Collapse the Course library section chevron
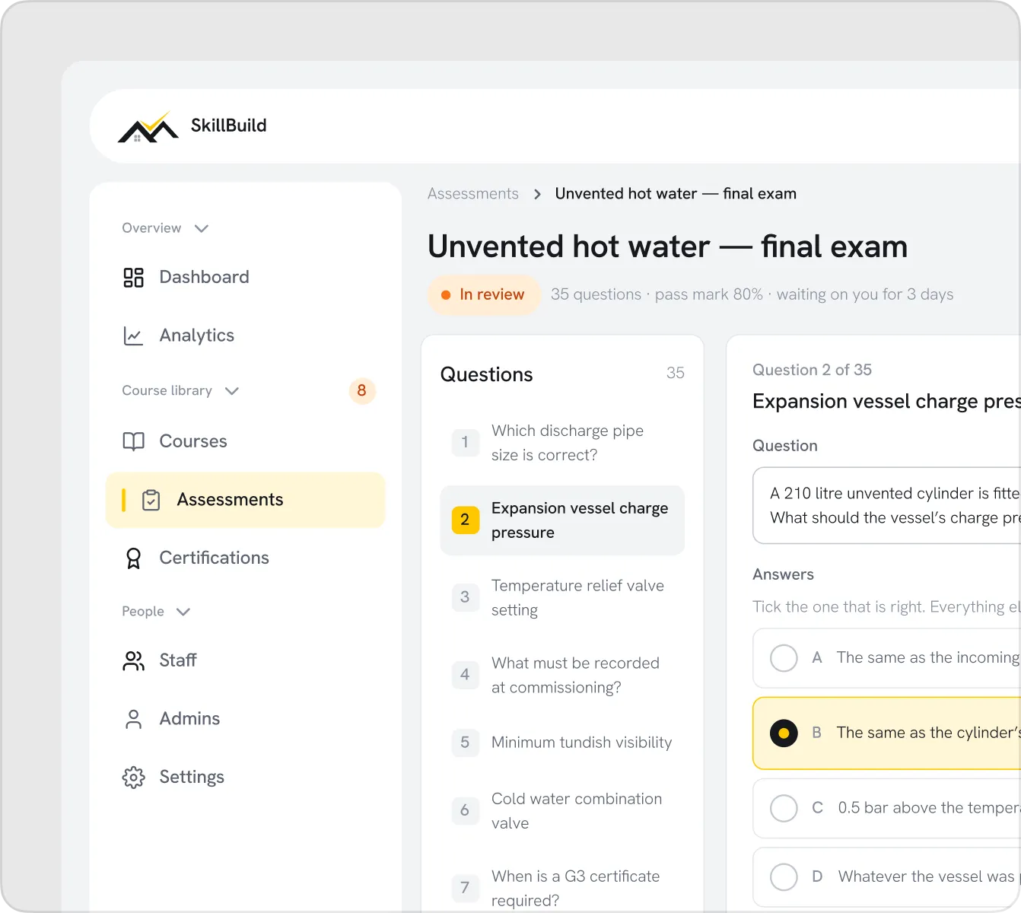This screenshot has width=1021, height=913. click(232, 391)
